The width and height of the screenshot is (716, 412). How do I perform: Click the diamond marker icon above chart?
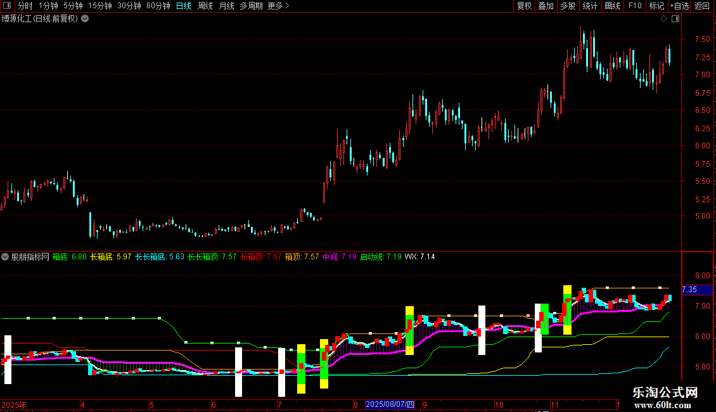(663, 19)
